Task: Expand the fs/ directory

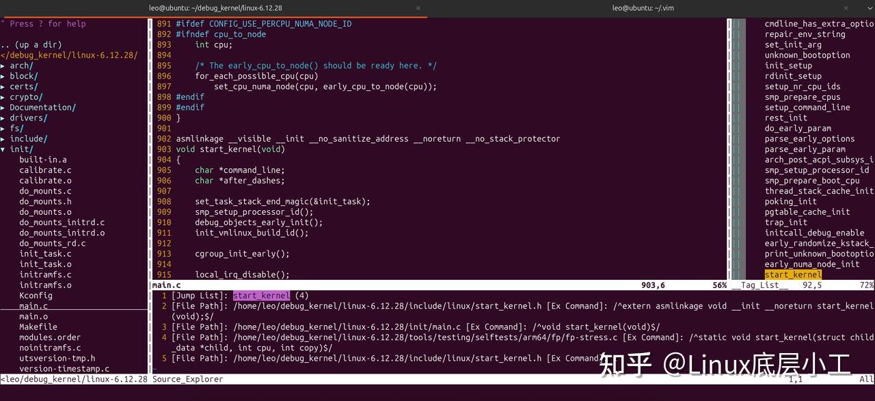Action: [16, 128]
